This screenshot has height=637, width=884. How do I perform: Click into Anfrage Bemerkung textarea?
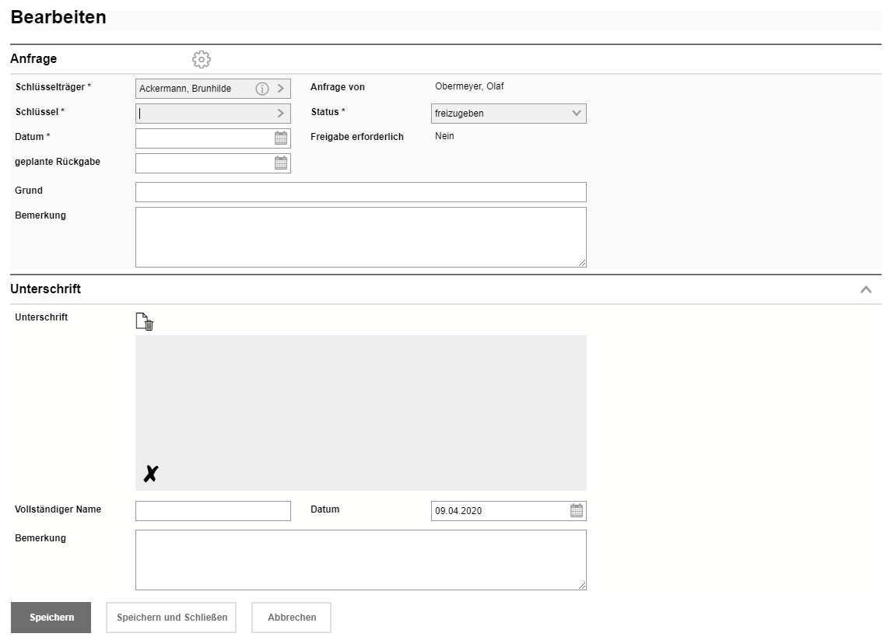360,237
